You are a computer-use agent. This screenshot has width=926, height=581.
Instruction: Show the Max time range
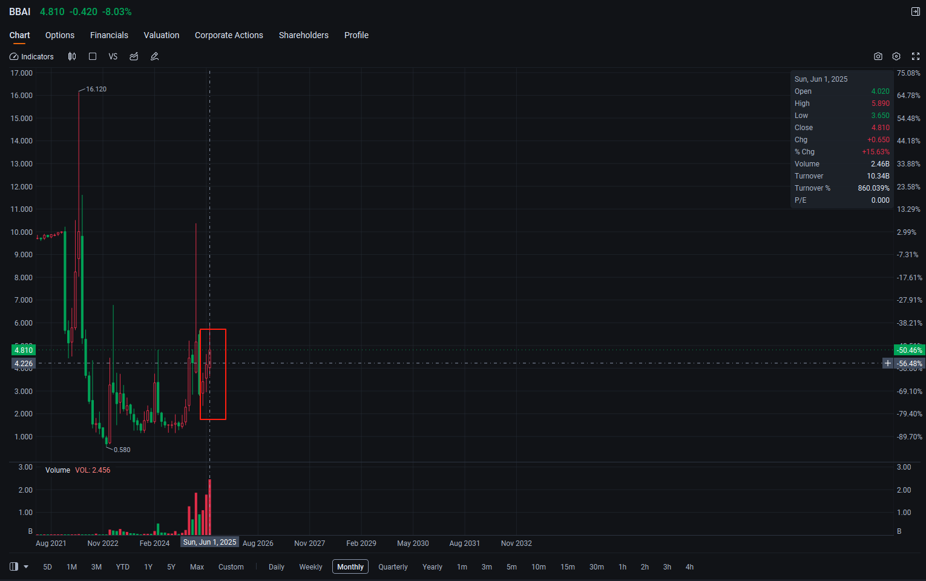(x=197, y=567)
